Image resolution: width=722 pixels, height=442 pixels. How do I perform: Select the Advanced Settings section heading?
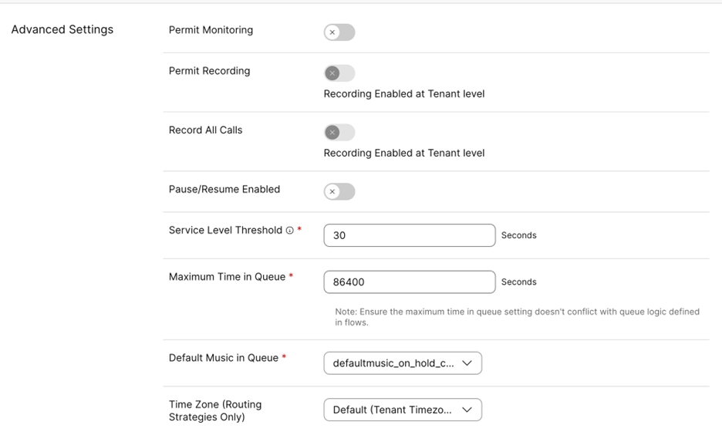62,29
